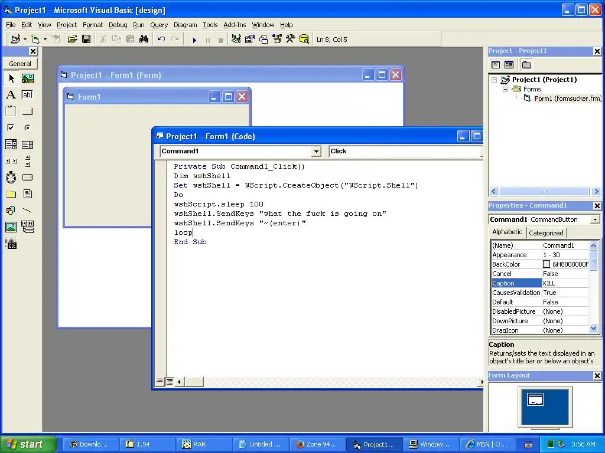Select the DriveListBox control in toolbox
The width and height of the screenshot is (605, 453).
tap(28, 177)
